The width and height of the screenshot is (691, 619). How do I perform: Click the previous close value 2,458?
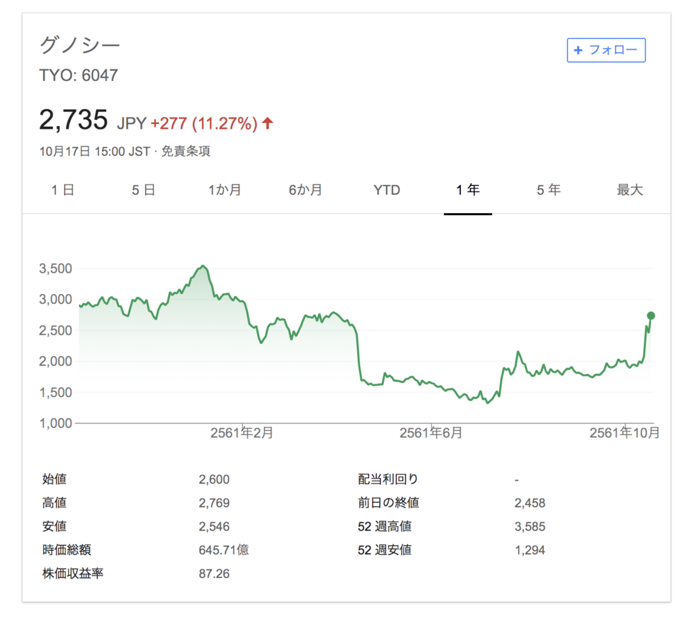[530, 503]
